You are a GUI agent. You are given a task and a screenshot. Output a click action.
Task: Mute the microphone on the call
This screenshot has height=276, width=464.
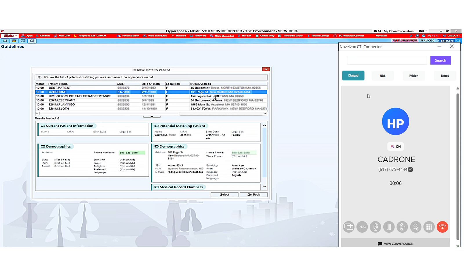point(376,227)
